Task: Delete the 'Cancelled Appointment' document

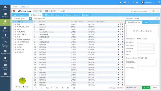Action: pos(123,32)
